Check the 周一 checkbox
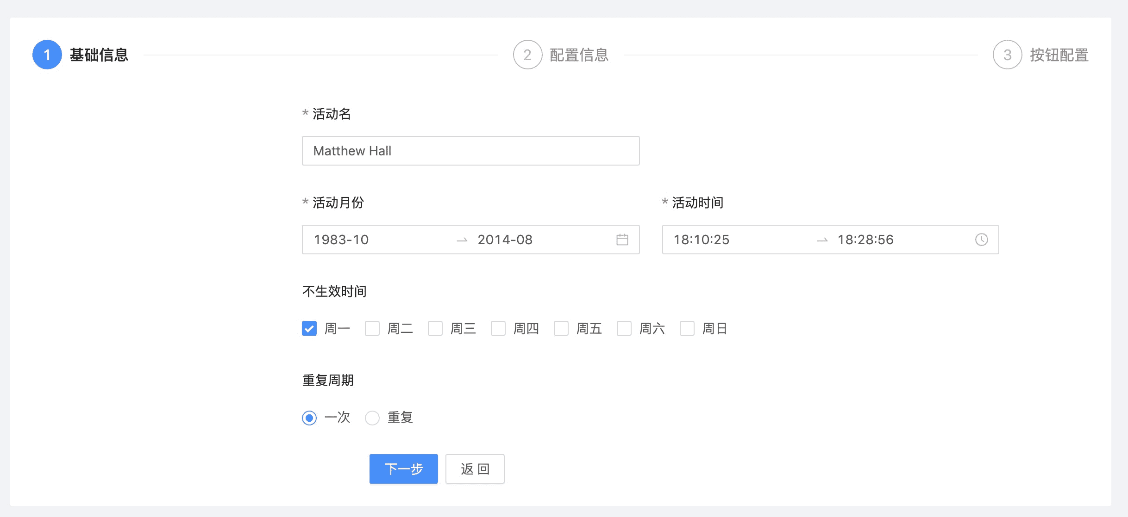1128x517 pixels. pos(308,328)
